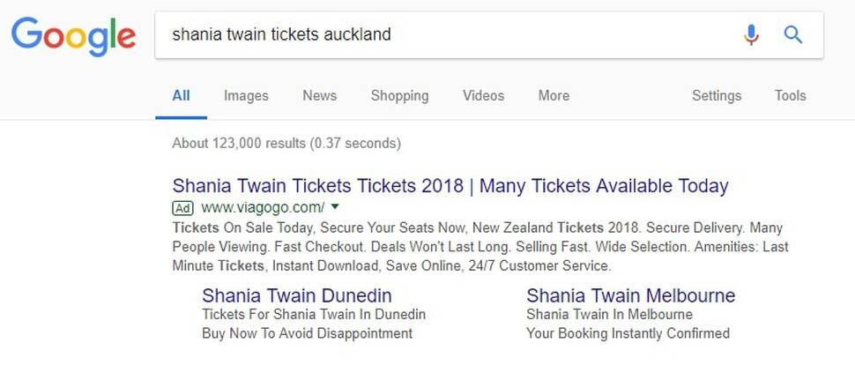Open the Tools options
Screen dimensions: 855x373
click(790, 95)
